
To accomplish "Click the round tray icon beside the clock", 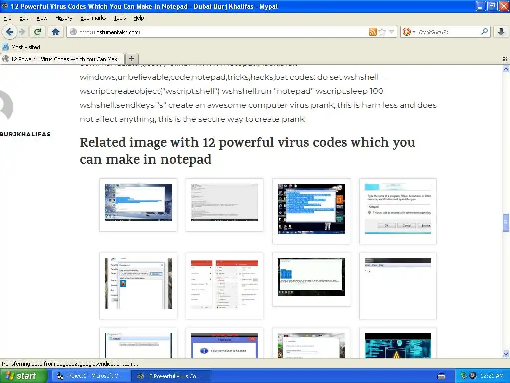I will (x=473, y=375).
